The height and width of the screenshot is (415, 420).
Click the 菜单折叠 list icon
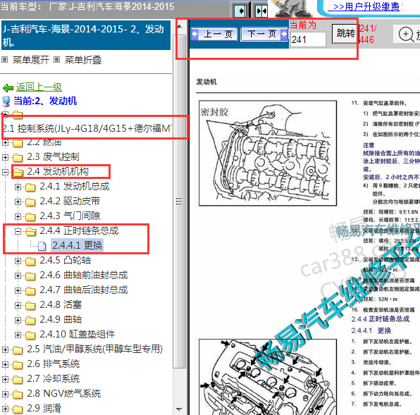coord(56,59)
